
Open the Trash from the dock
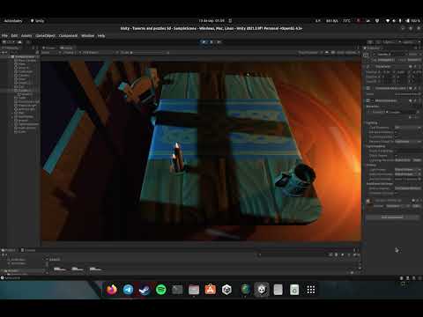(294, 290)
